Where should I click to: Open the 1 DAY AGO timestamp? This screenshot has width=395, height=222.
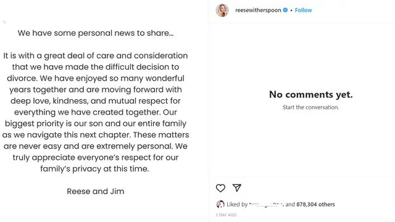(x=226, y=215)
